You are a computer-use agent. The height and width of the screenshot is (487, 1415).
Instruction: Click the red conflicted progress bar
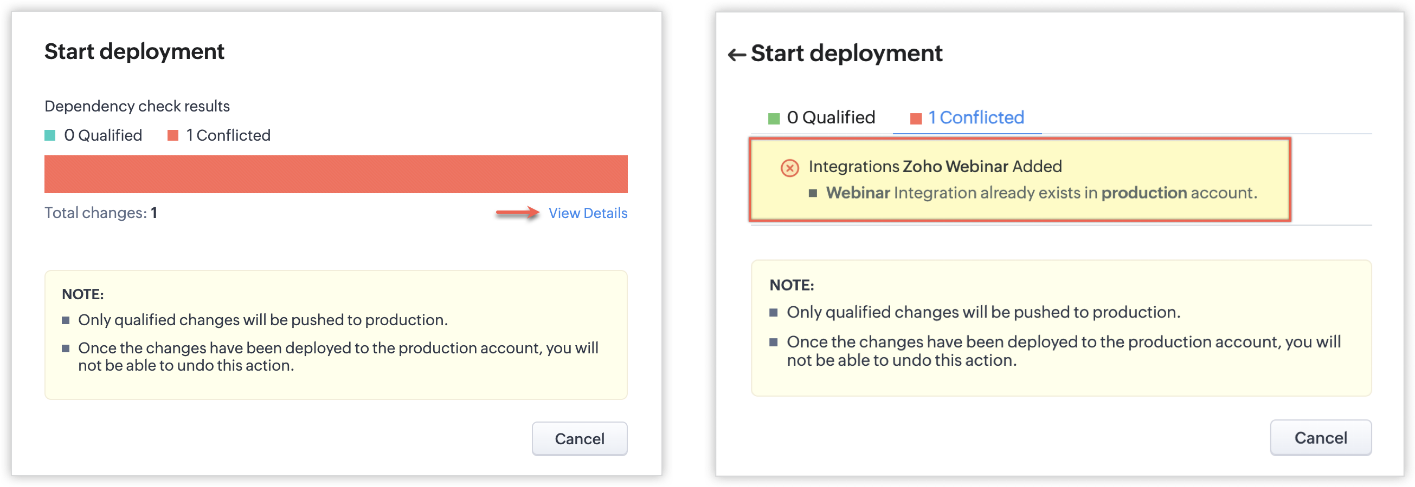click(x=336, y=174)
